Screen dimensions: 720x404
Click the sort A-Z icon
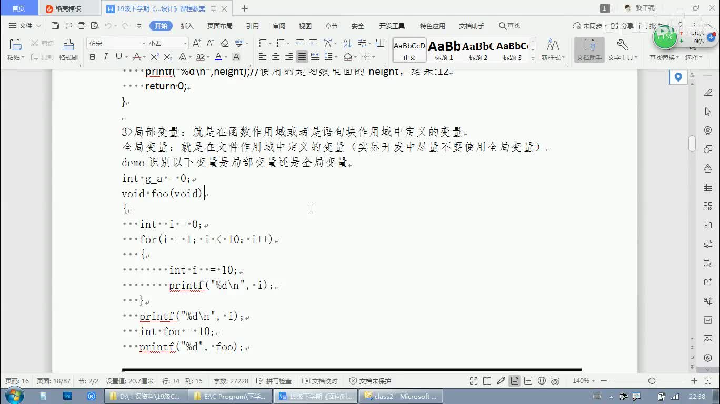tap(347, 43)
